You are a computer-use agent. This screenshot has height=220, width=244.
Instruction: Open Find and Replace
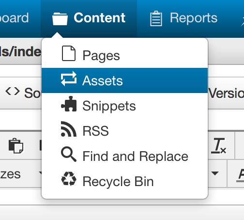coord(124,156)
